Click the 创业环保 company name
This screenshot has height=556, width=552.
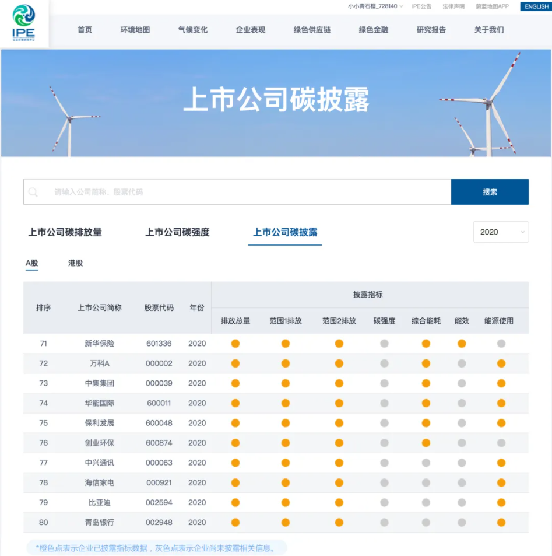(100, 443)
